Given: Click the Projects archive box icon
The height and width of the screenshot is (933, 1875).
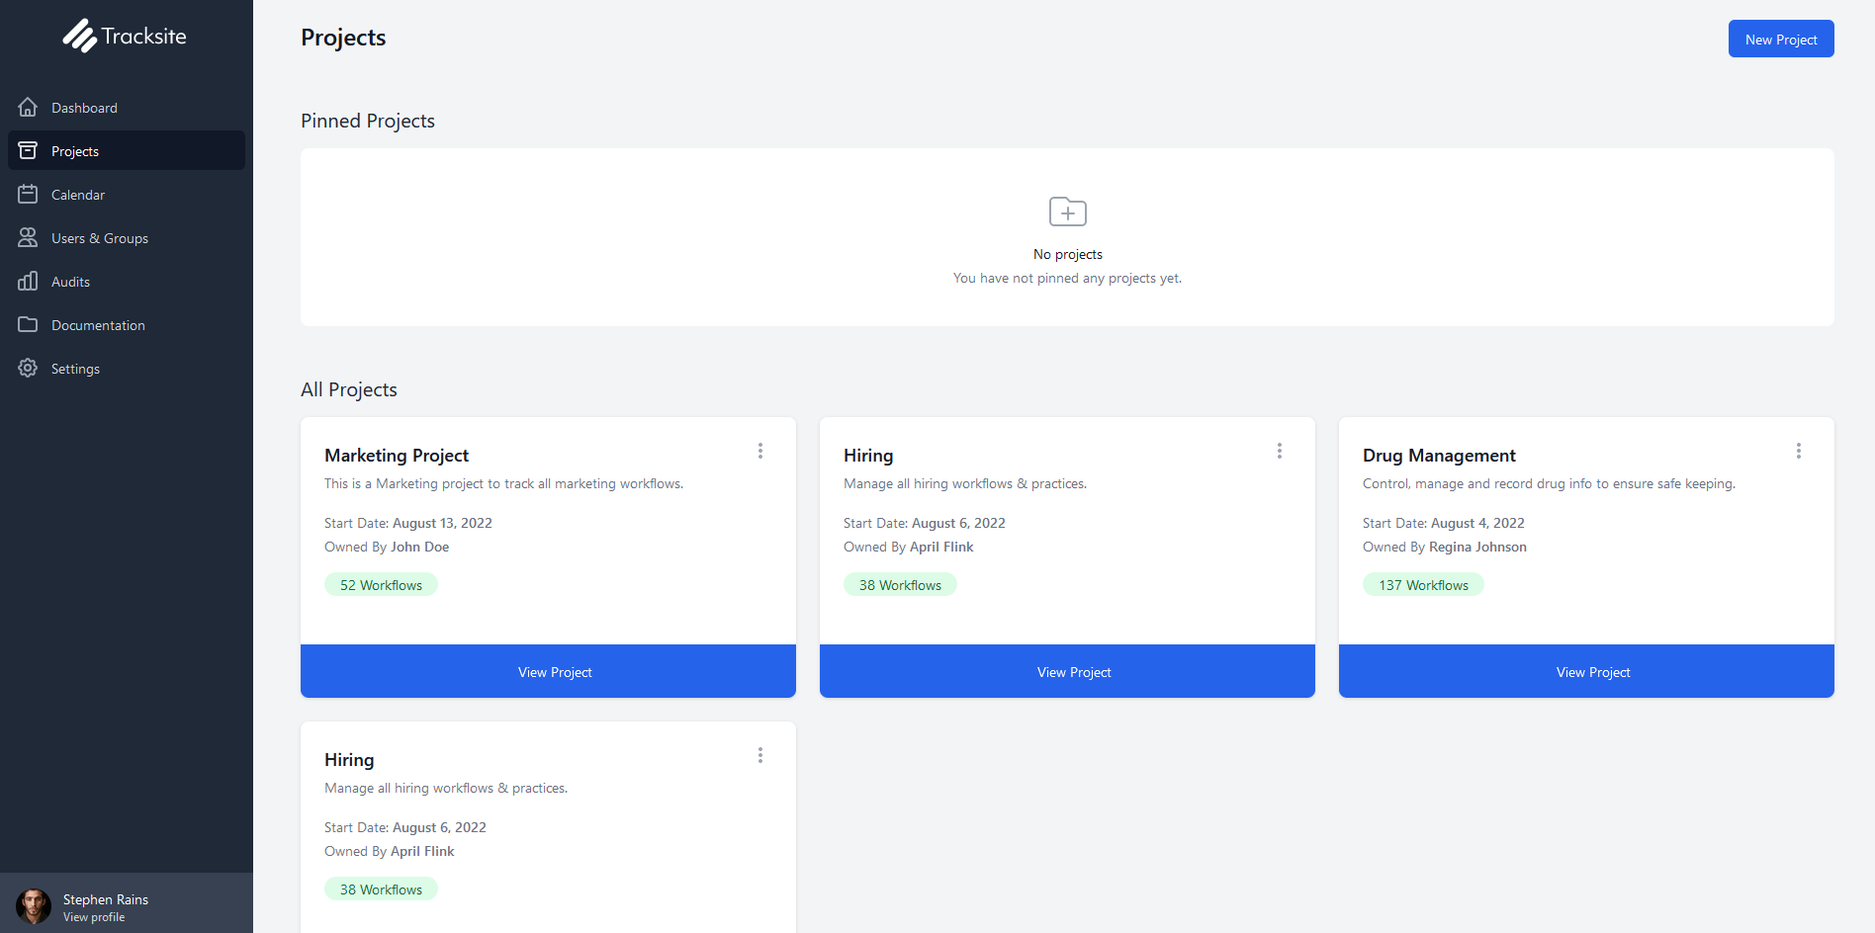Looking at the screenshot, I should click(28, 150).
